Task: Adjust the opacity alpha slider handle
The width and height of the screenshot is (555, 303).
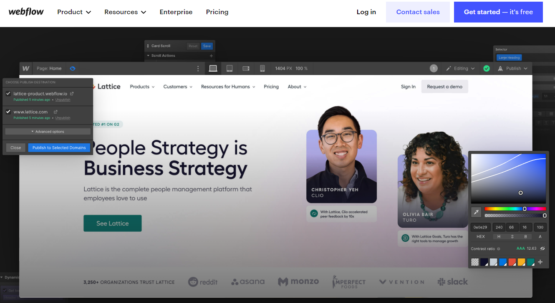Action: coord(545,215)
